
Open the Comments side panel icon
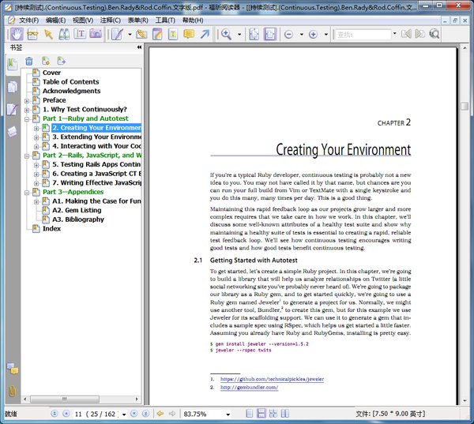pos(13,369)
